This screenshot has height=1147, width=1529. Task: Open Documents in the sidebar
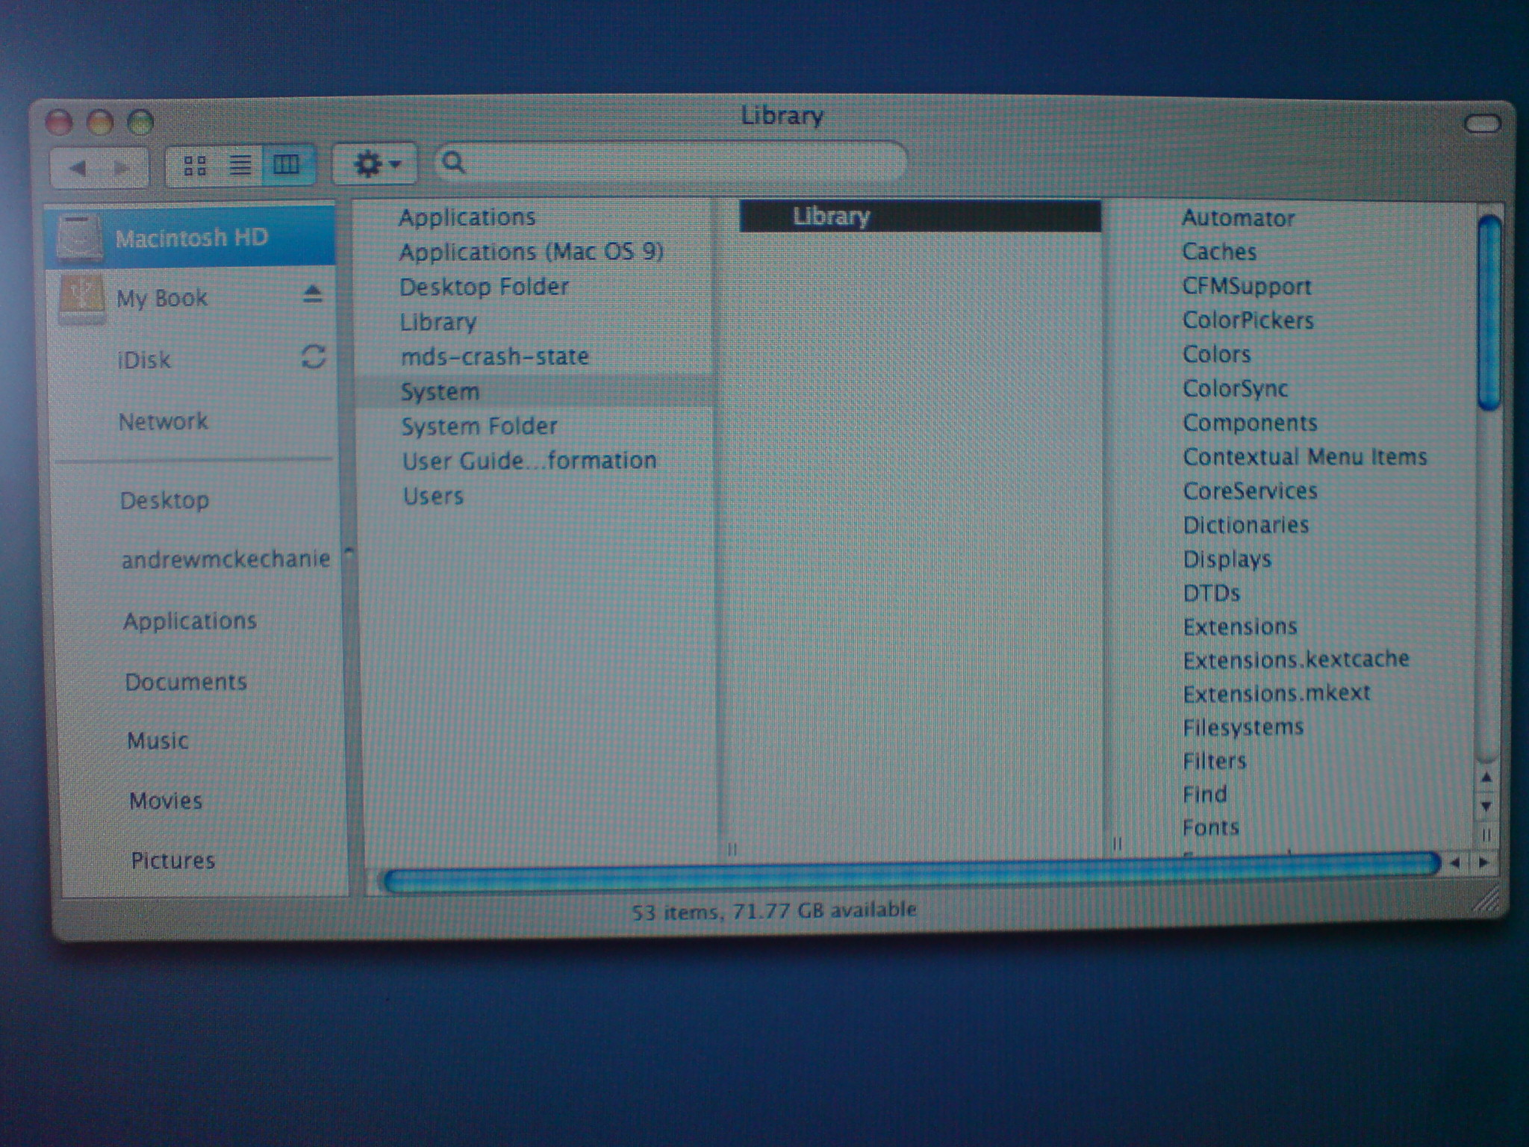186,682
